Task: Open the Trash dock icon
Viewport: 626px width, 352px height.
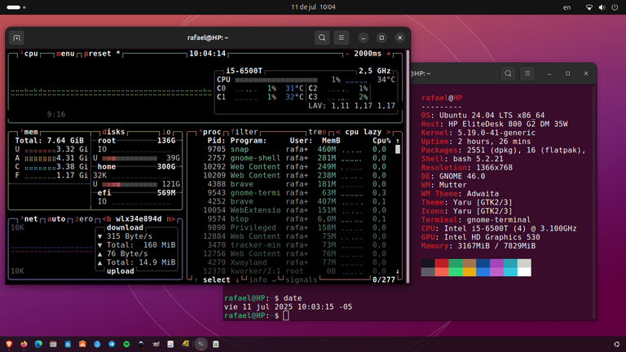Action: tap(215, 344)
